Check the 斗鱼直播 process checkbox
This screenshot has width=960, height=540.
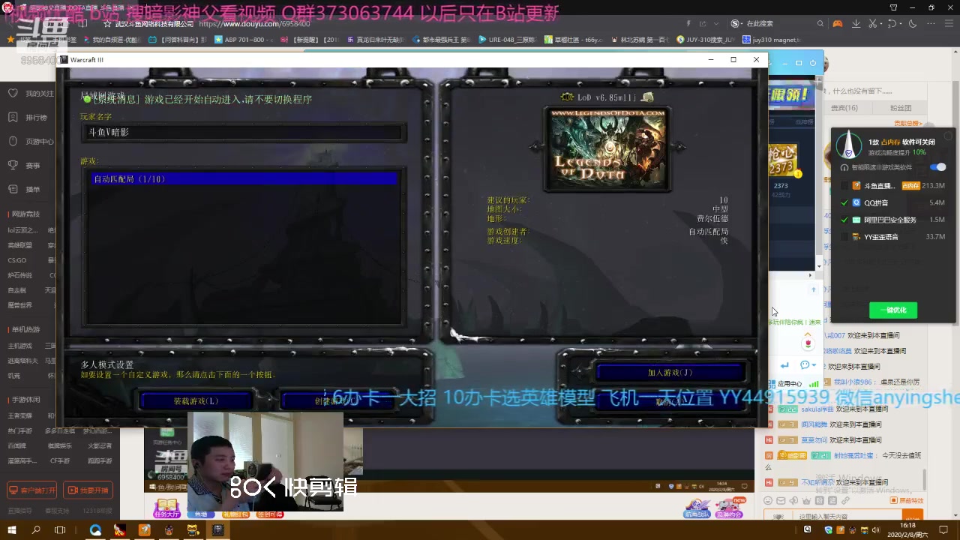[845, 185]
